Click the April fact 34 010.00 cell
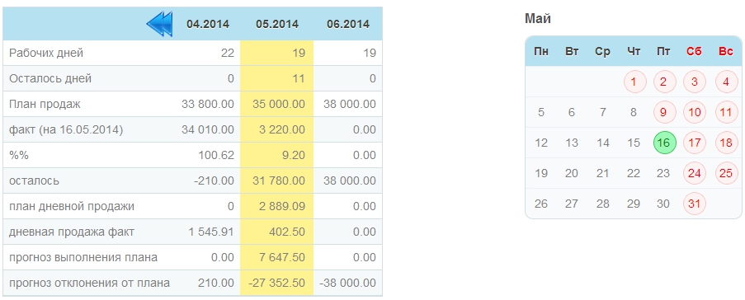The height and width of the screenshot is (300, 745). click(x=208, y=129)
